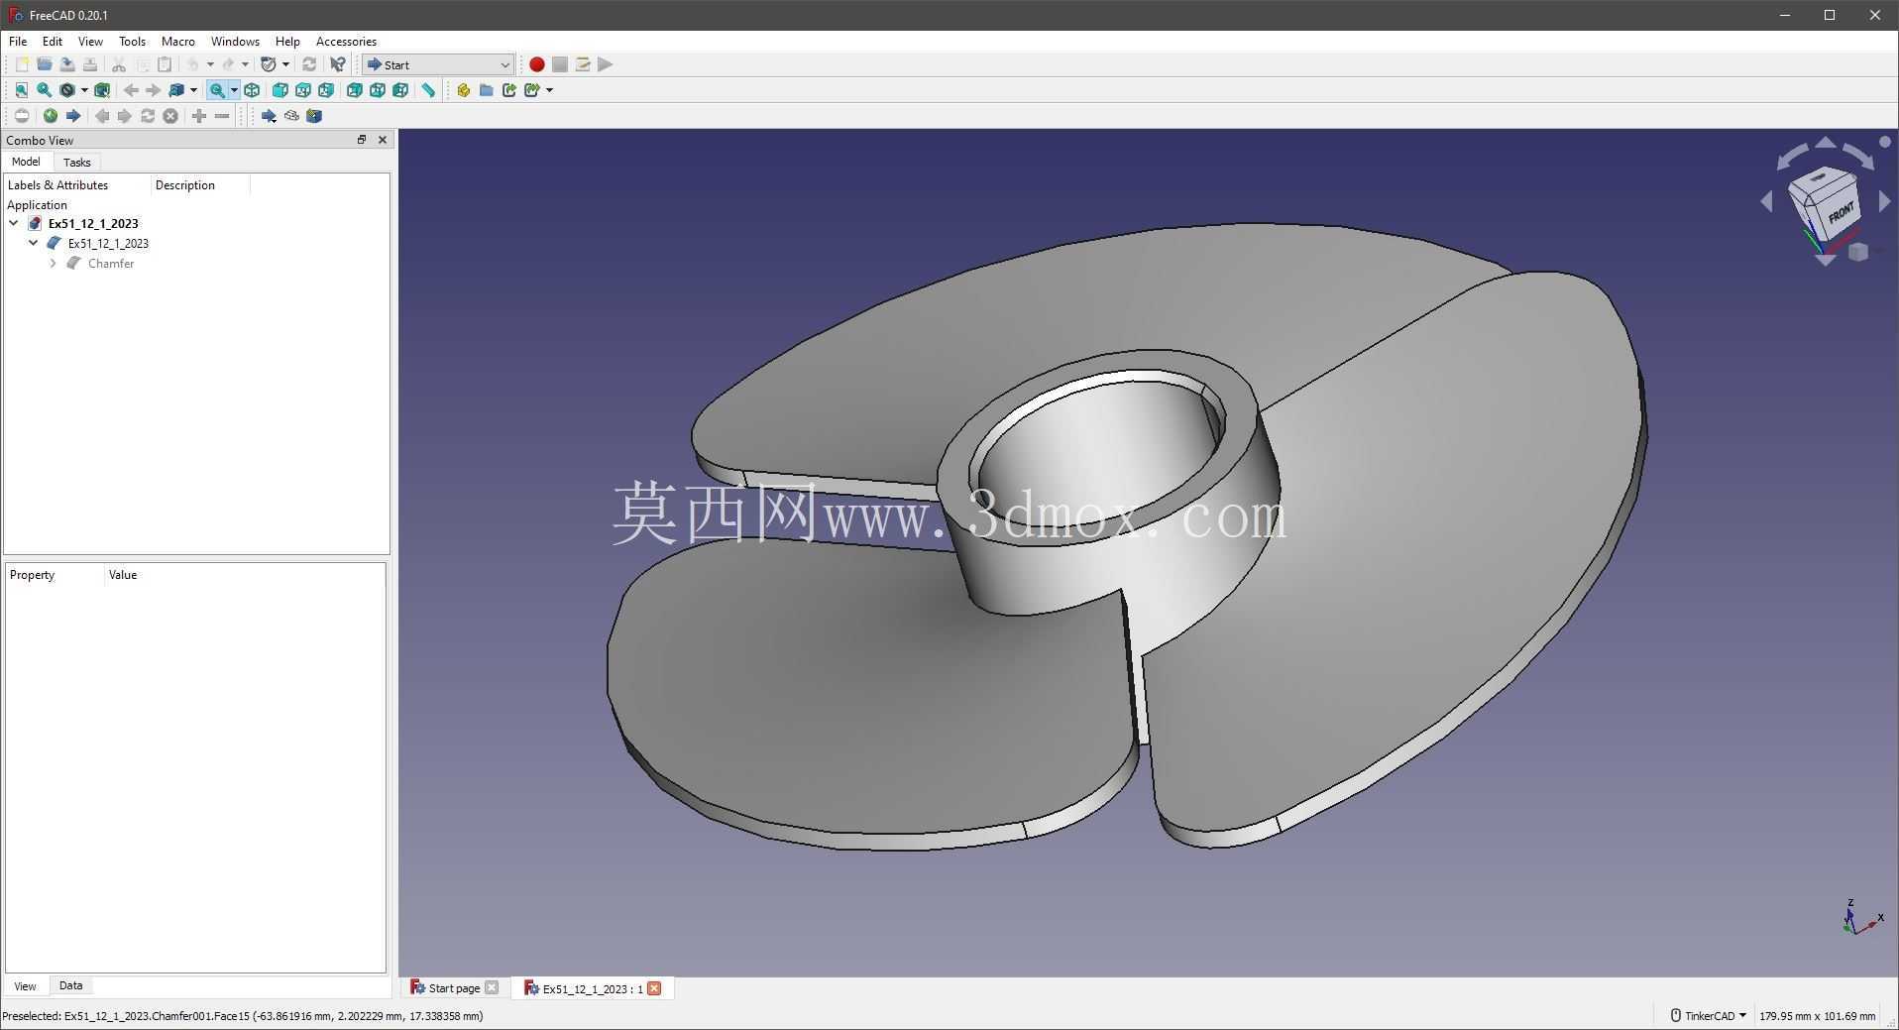
Task: Click the green globe web icon
Action: point(51,116)
